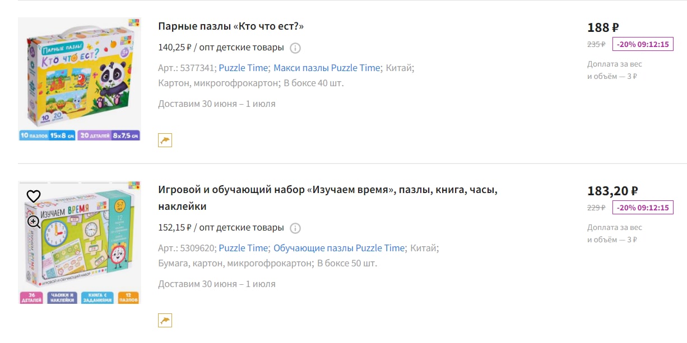Click the -20% 09:12:15 discount badge near 188 ₽
The height and width of the screenshot is (343, 687).
tap(643, 44)
